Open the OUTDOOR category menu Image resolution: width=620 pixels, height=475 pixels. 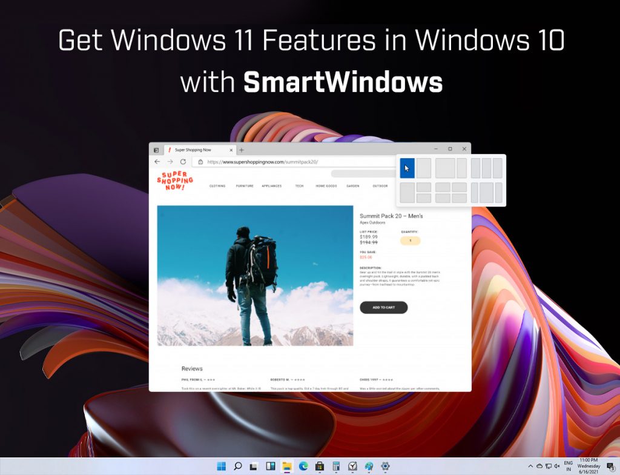[381, 186]
